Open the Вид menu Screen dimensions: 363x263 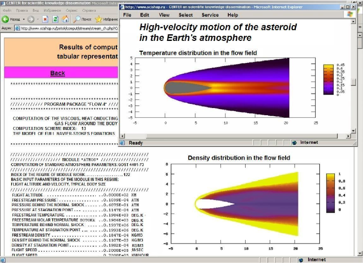pos(36,10)
